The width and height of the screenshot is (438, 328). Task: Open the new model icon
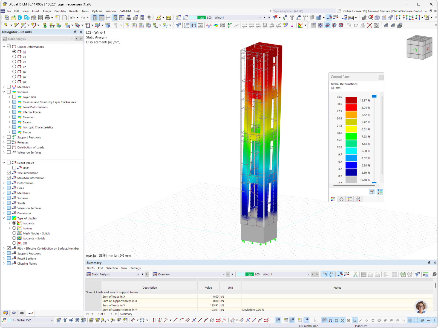pos(6,17)
